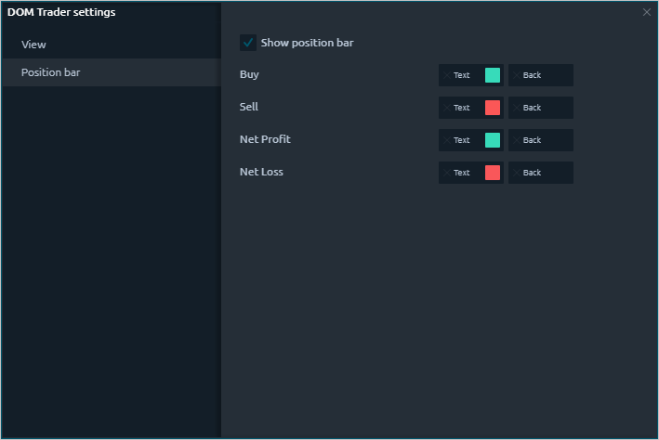Viewport: 659px width, 440px height.
Task: Click X icon in Buy Back field
Action: (x=517, y=75)
